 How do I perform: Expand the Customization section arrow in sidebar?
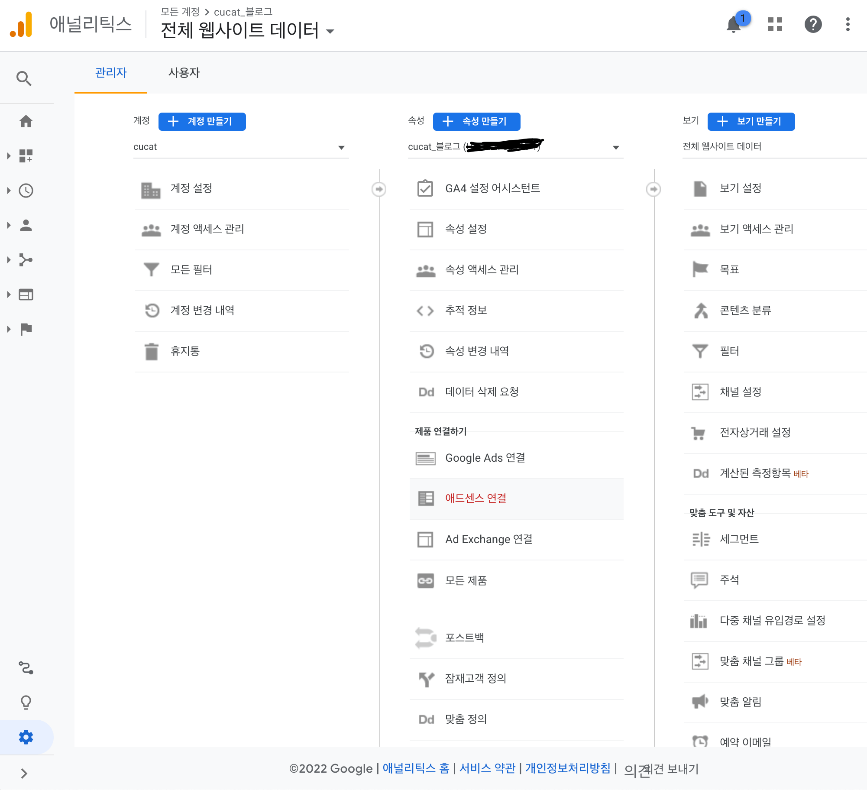[9, 156]
